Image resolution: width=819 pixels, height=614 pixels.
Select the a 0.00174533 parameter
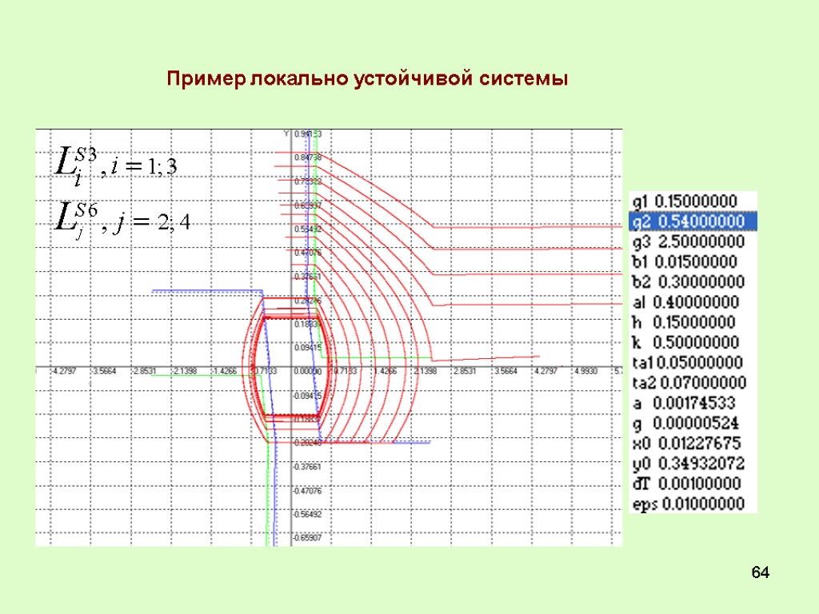coord(689,403)
